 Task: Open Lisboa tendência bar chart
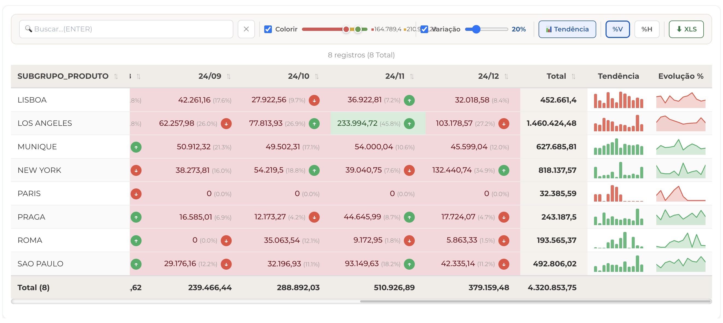[618, 100]
